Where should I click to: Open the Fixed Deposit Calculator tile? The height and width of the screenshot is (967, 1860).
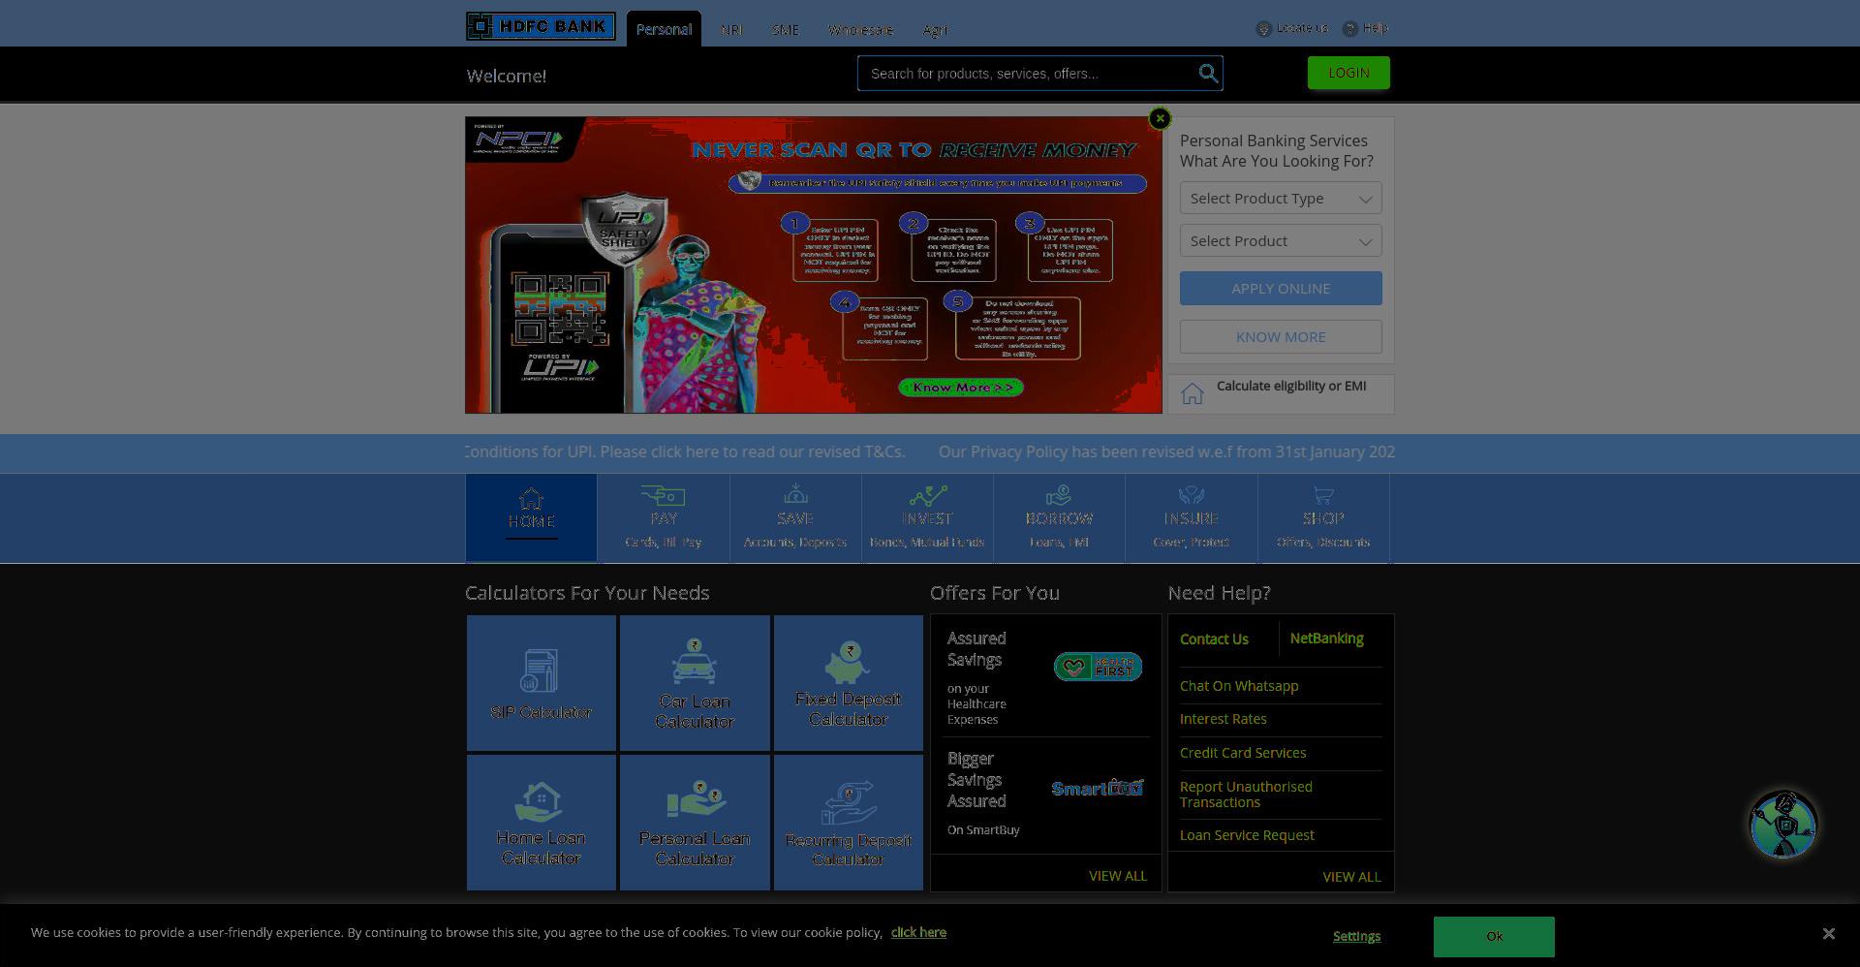point(849,683)
